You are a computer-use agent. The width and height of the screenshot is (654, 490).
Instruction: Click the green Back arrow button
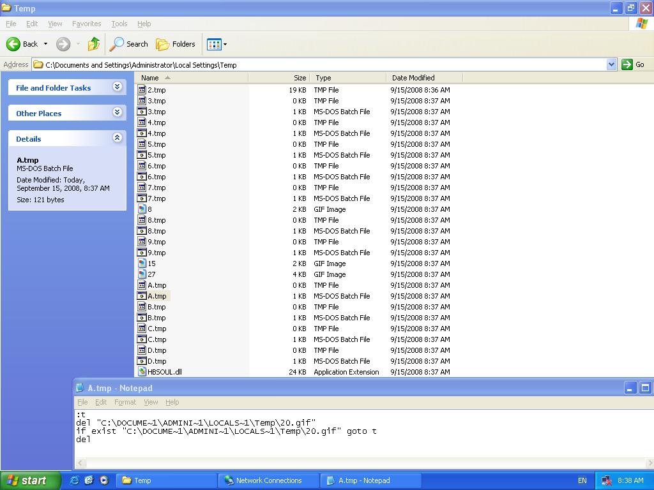tap(13, 44)
